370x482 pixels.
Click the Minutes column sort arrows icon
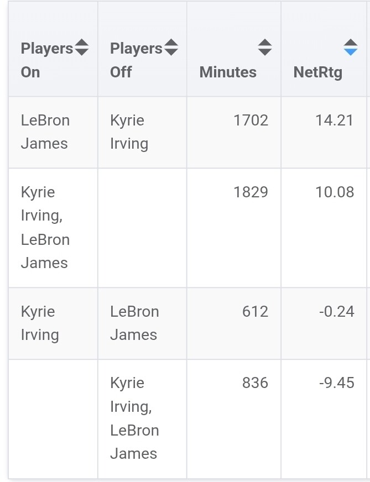tap(265, 48)
